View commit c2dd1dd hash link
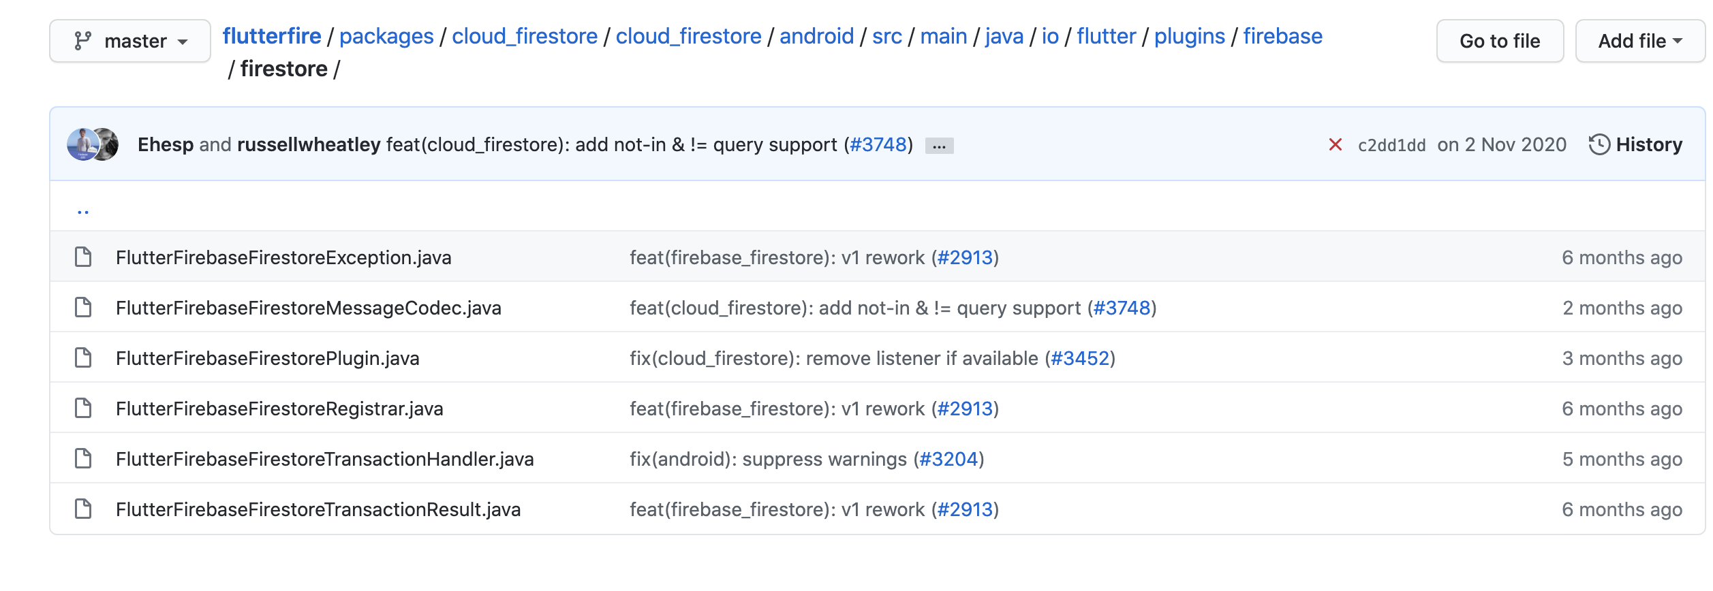 [x=1391, y=145]
